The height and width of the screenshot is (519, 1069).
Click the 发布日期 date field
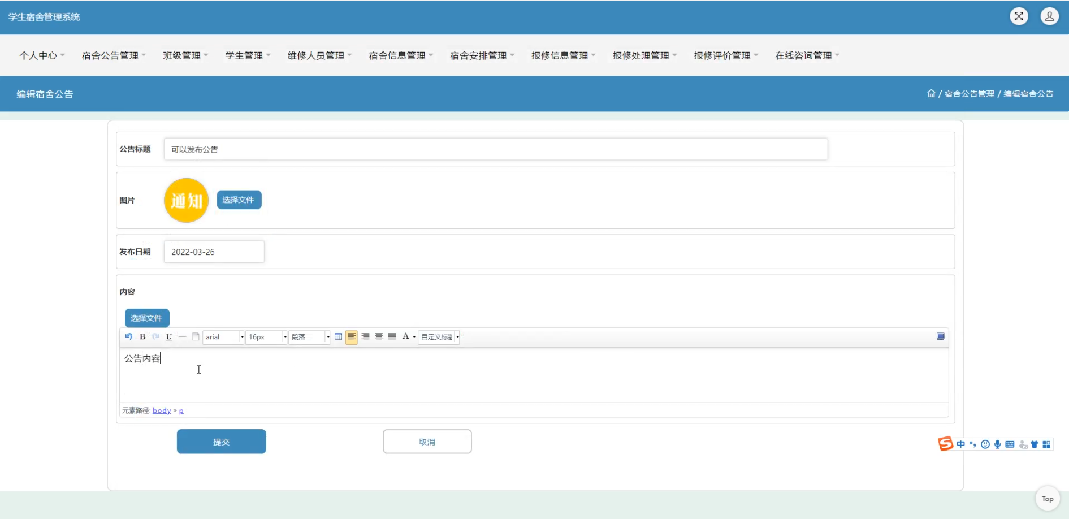tap(214, 252)
